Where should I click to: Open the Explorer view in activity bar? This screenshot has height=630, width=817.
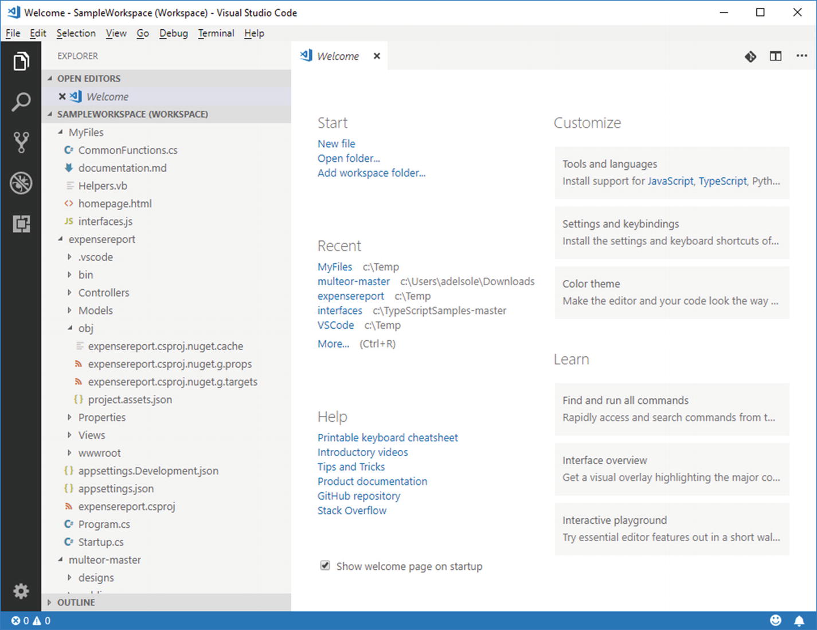(x=21, y=61)
